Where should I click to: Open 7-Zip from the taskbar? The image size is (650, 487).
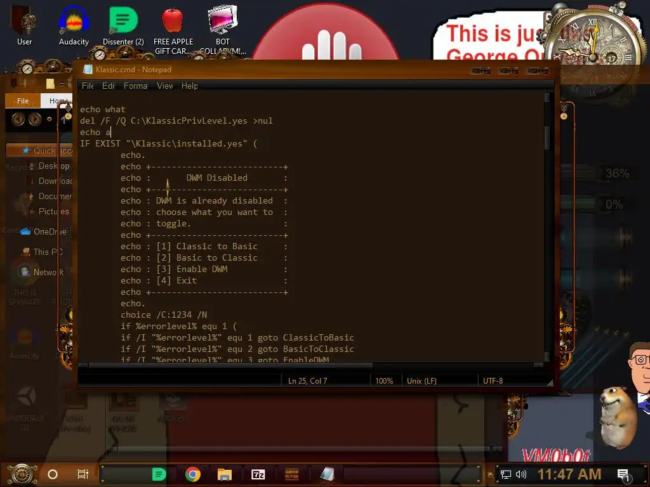click(258, 474)
